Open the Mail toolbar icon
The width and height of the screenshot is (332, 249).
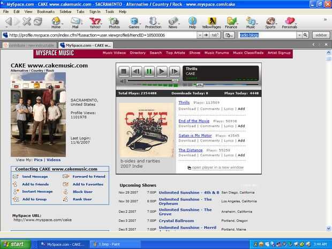point(76,23)
